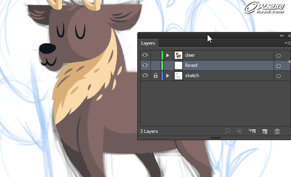Create a new sublayer
291x177 pixels.
tap(252, 131)
